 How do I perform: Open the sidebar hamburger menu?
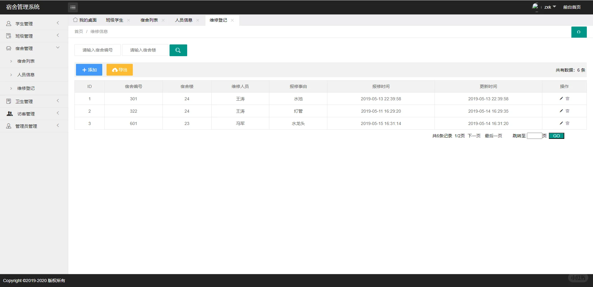[x=73, y=7]
